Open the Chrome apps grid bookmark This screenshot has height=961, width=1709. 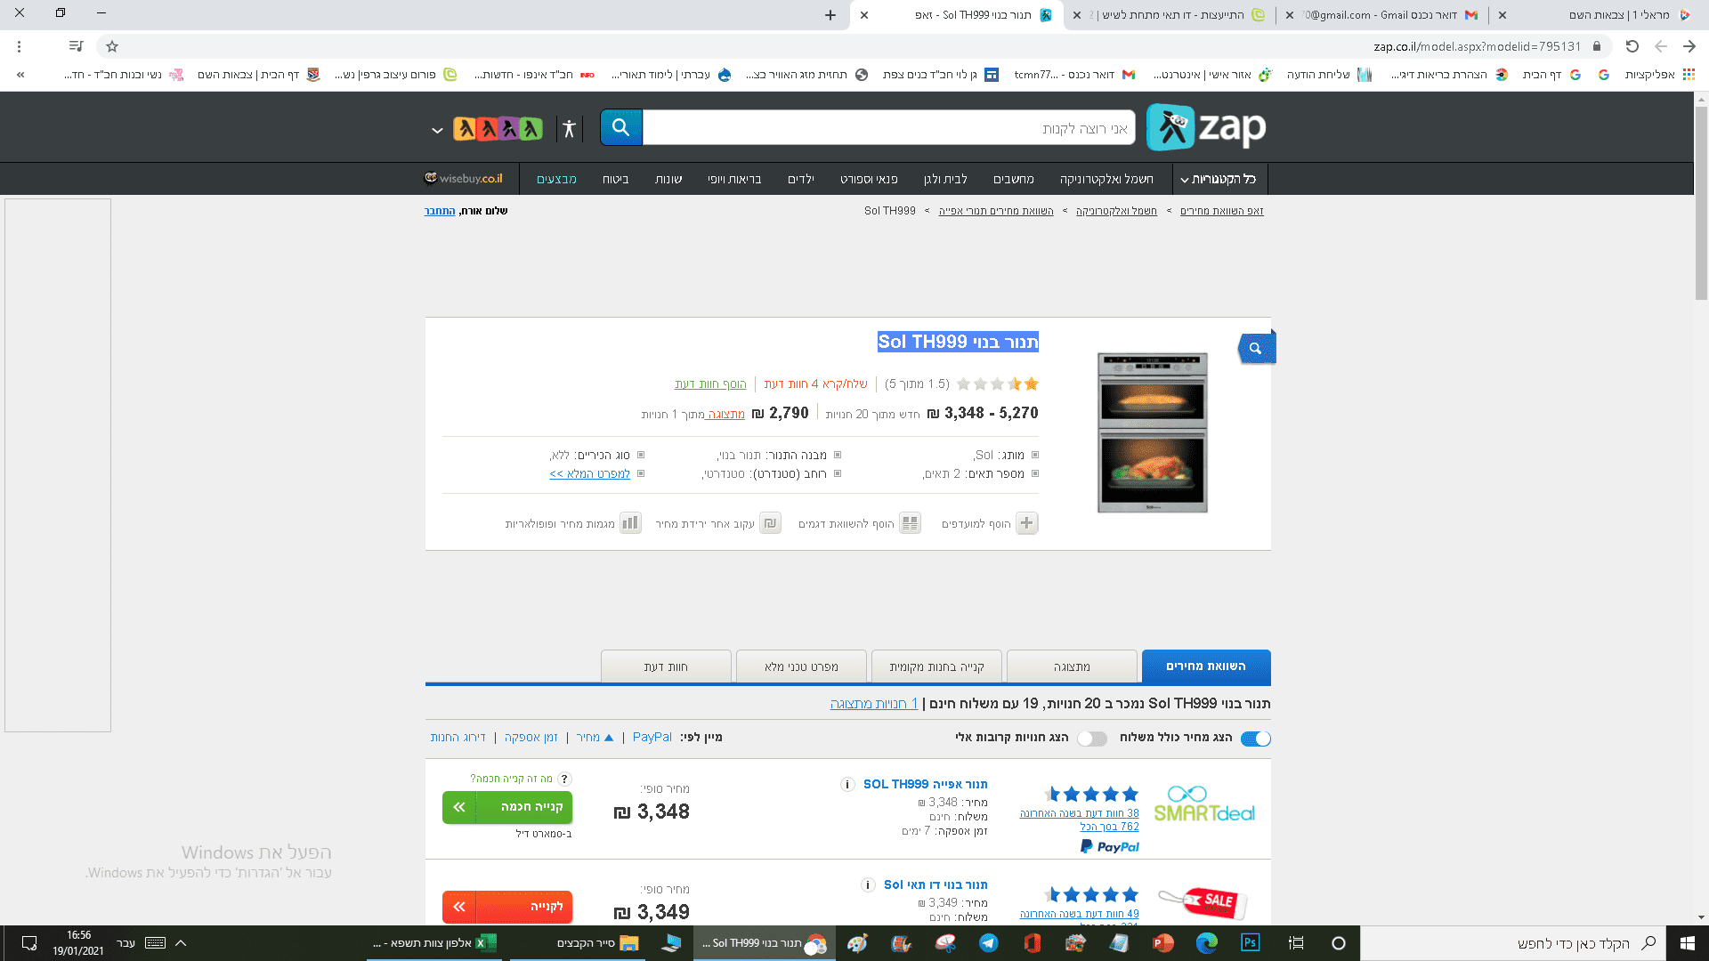(1689, 75)
